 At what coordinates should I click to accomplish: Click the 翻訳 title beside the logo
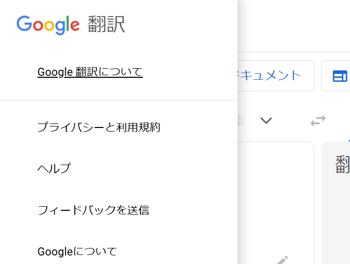tap(106, 24)
